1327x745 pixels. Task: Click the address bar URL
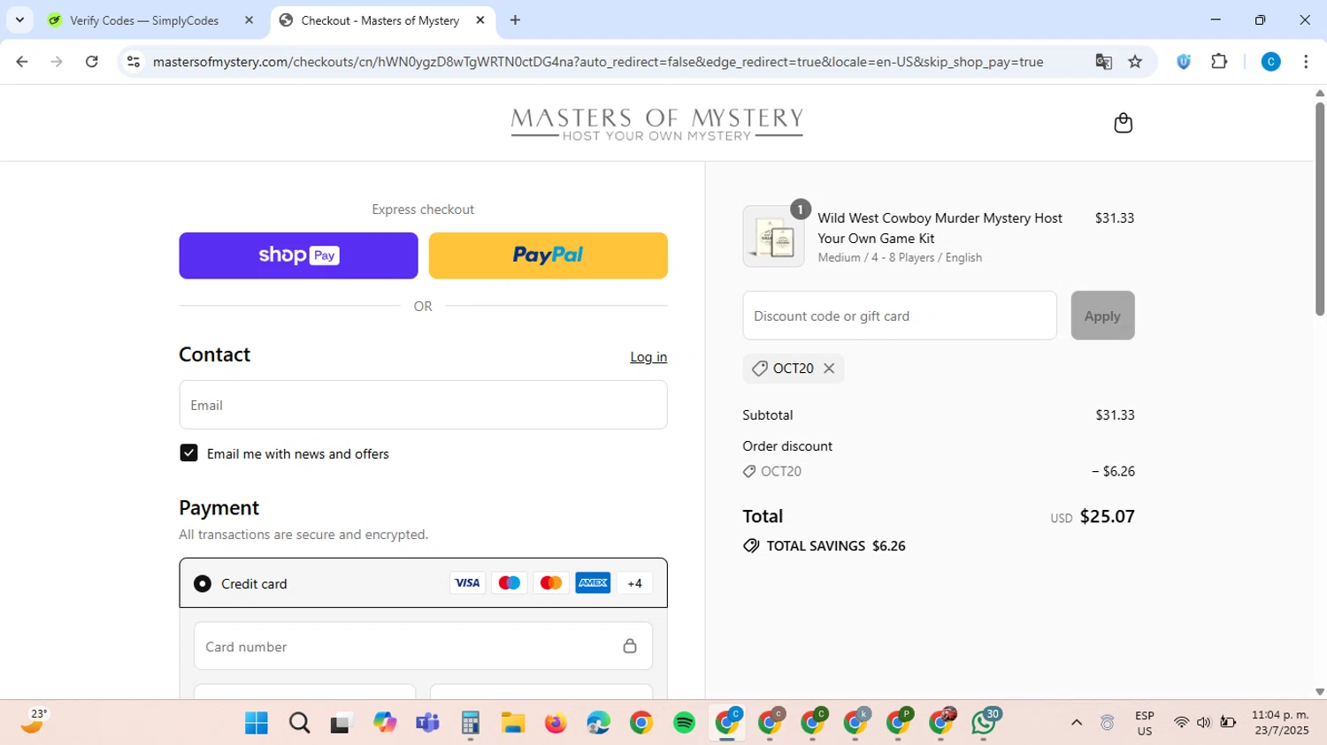point(598,62)
